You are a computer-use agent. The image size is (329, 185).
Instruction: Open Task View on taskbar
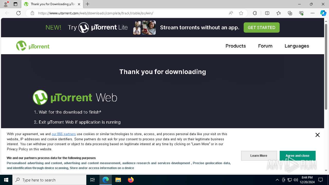[x=93, y=180]
